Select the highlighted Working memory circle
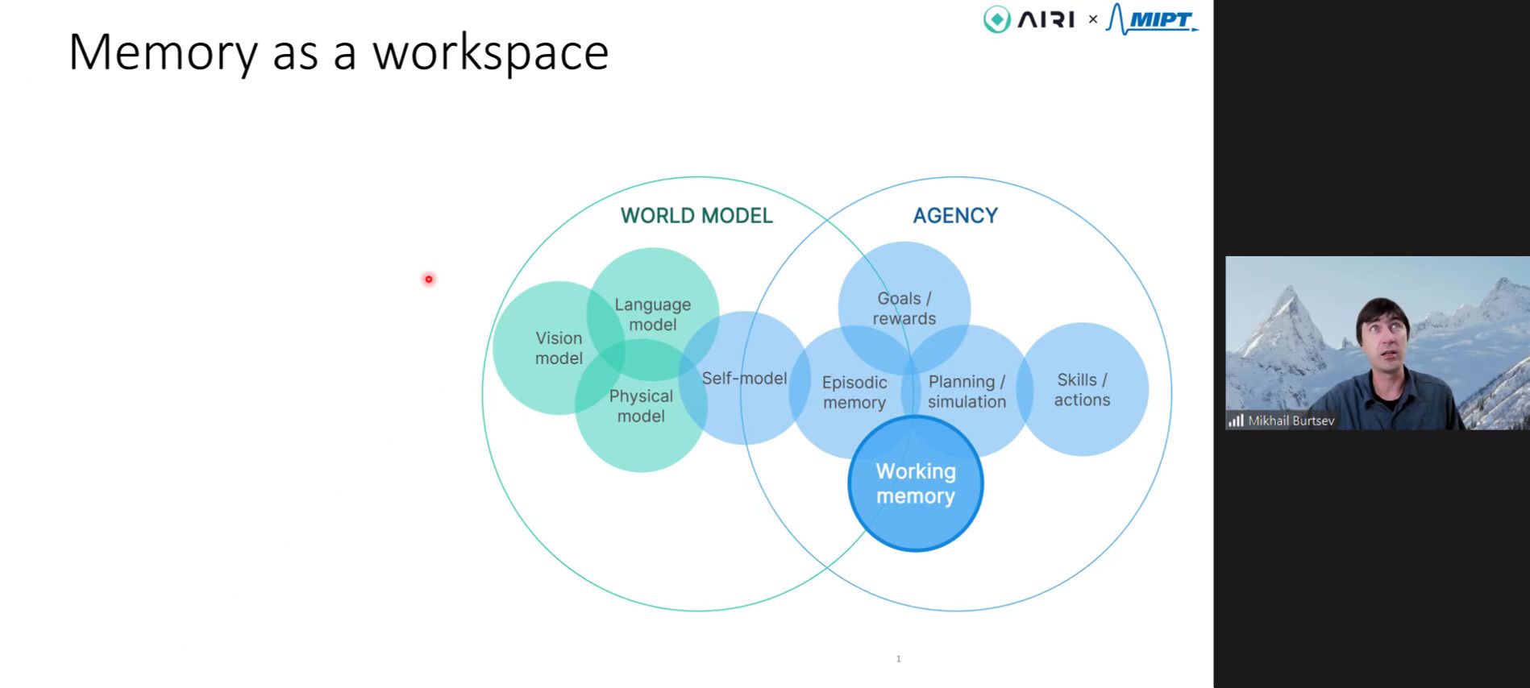Image resolution: width=1530 pixels, height=688 pixels. pos(916,483)
